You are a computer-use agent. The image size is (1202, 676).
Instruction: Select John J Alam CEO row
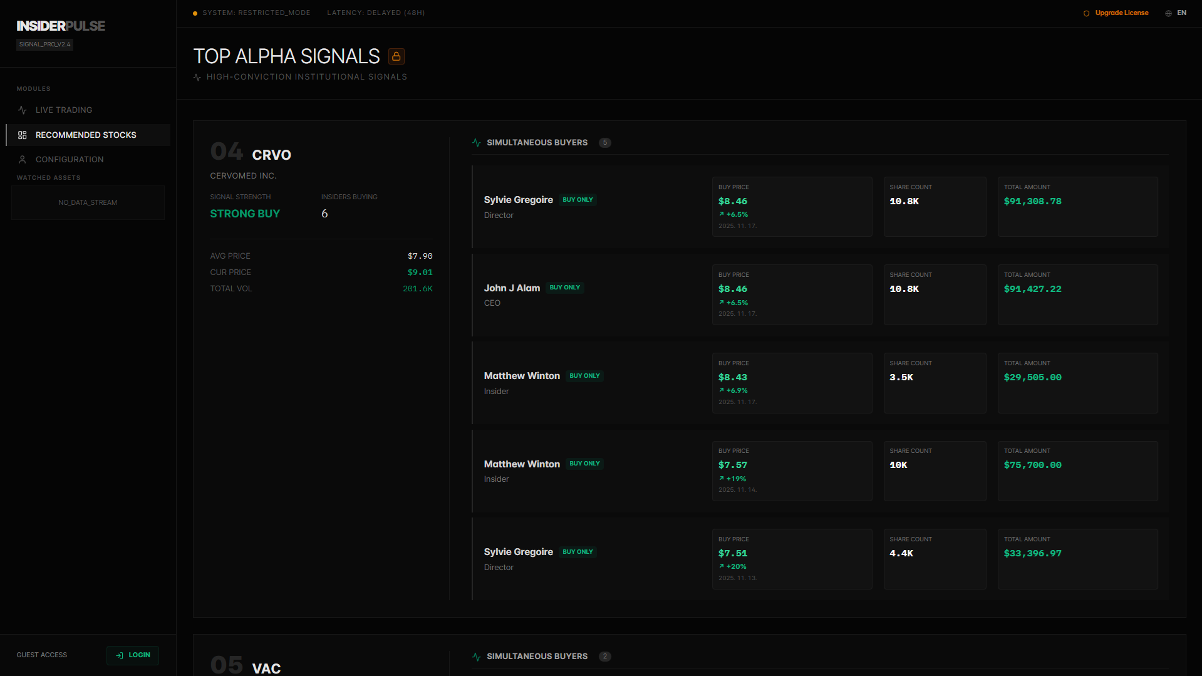tap(820, 295)
